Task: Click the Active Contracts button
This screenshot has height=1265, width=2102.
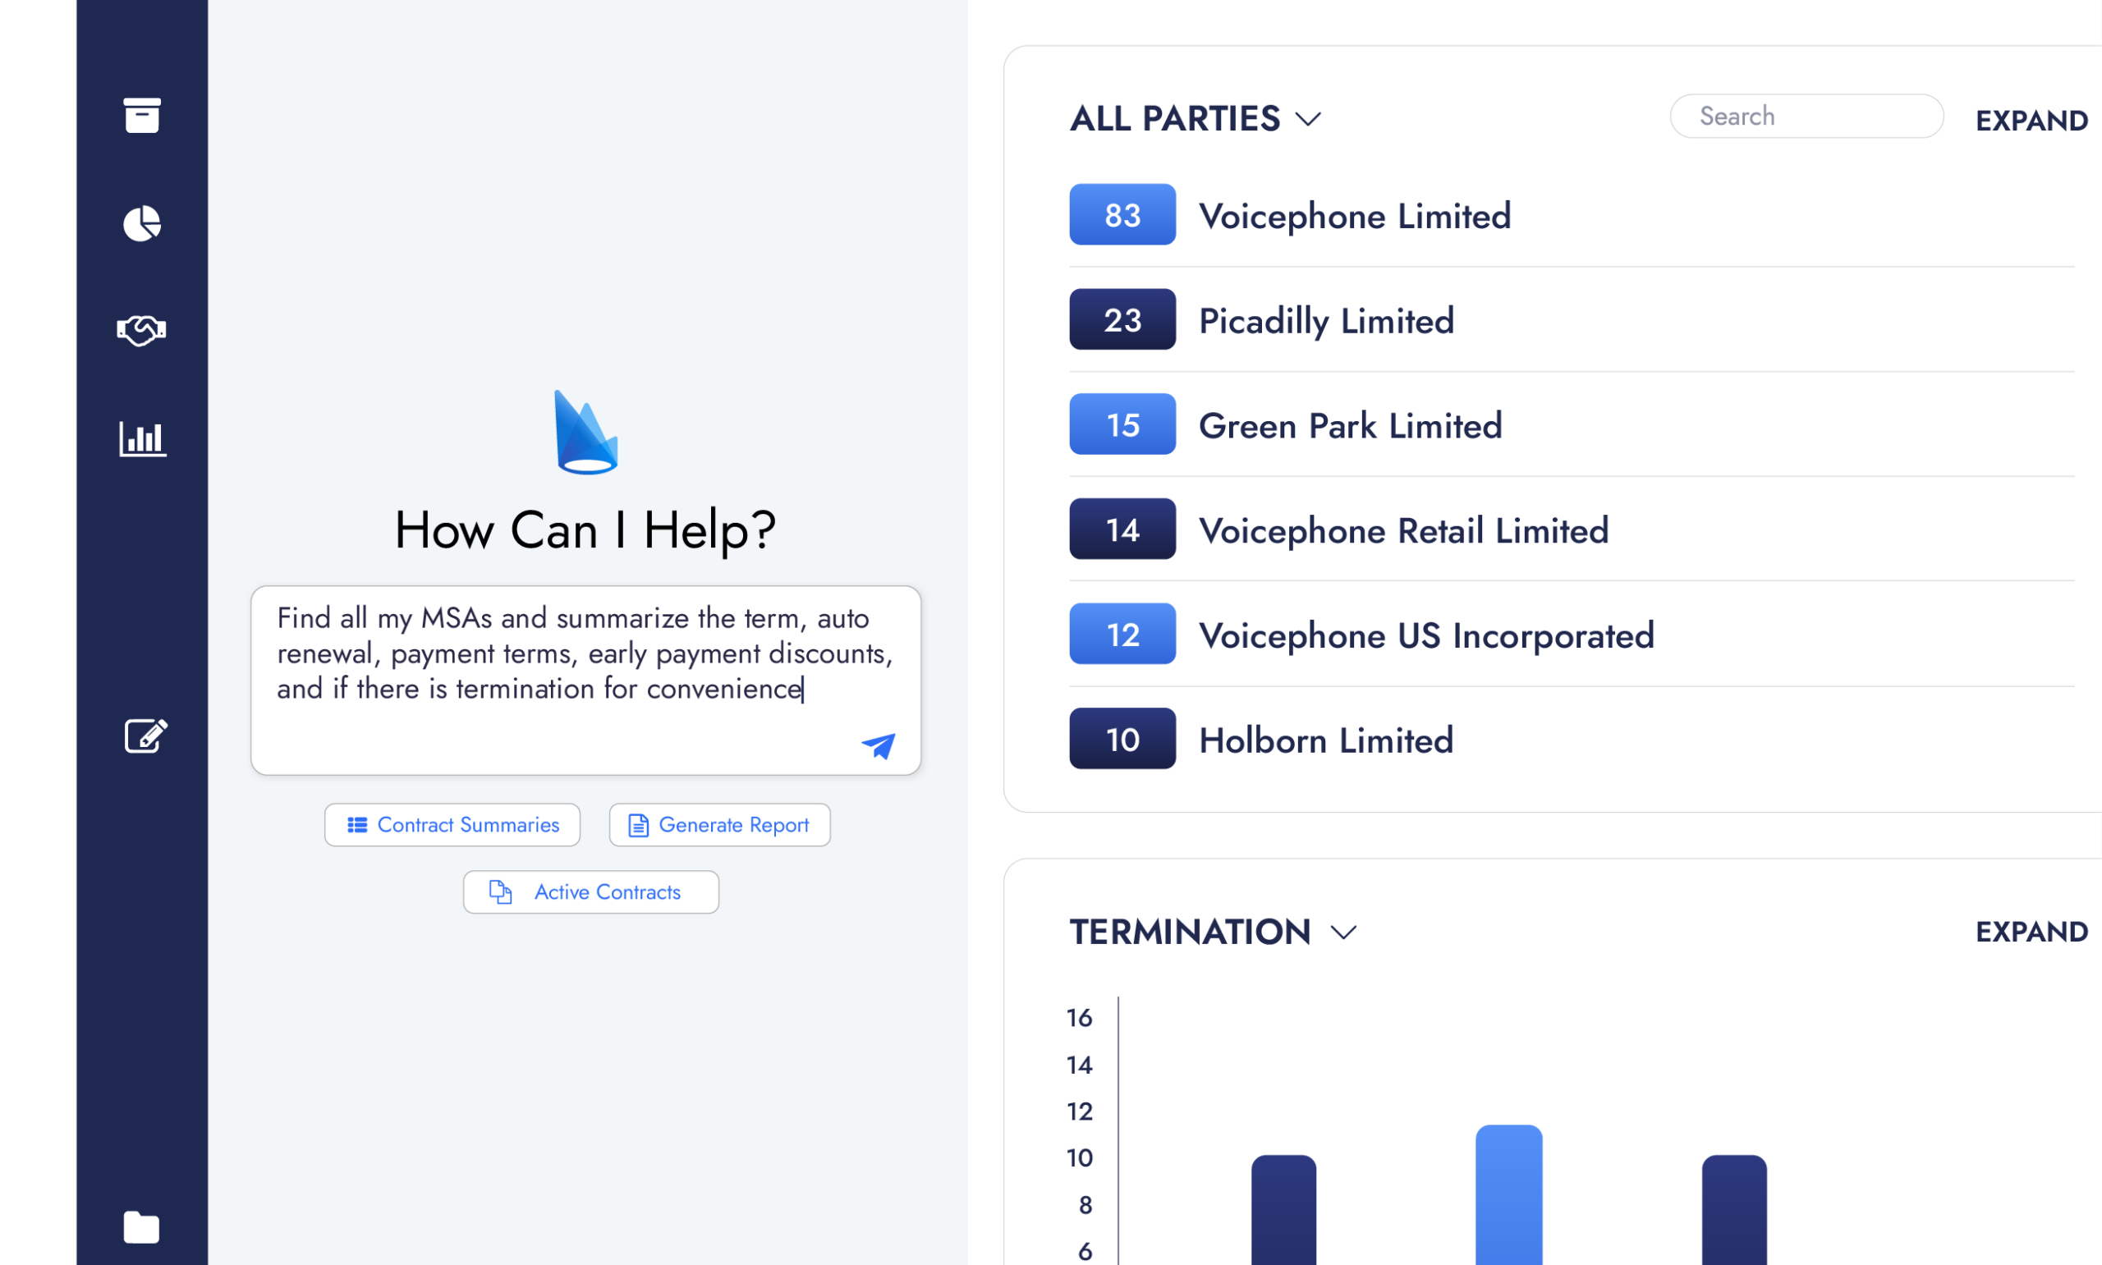Action: tap(590, 892)
